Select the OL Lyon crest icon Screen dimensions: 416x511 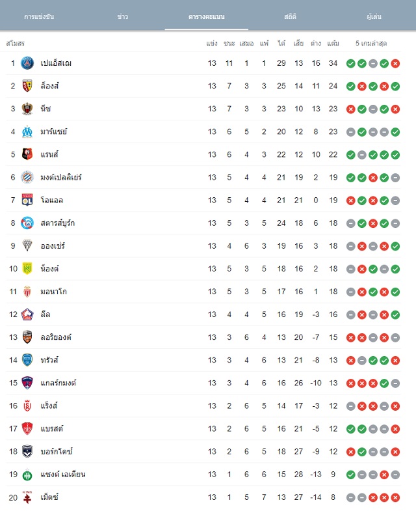[x=27, y=200]
